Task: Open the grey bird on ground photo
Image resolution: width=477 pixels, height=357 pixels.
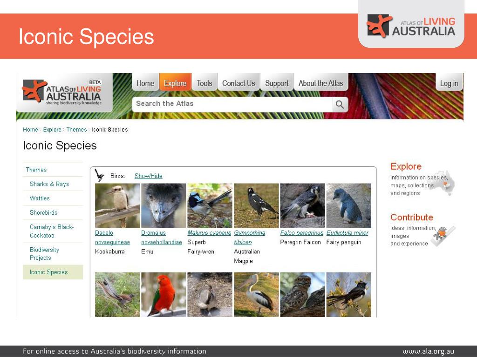Action: [210, 294]
